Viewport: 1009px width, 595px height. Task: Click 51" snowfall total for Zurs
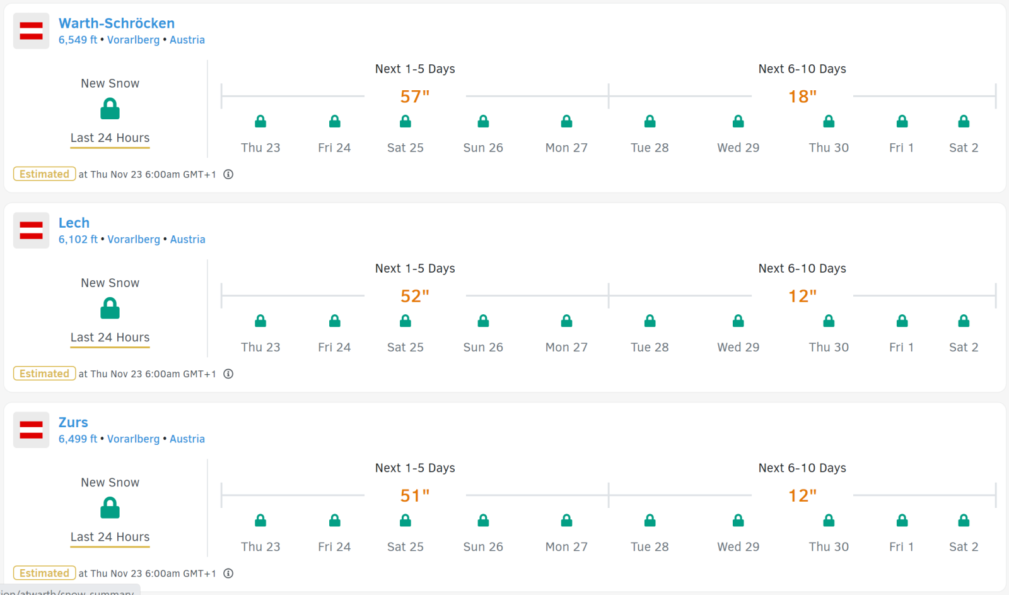tap(415, 495)
